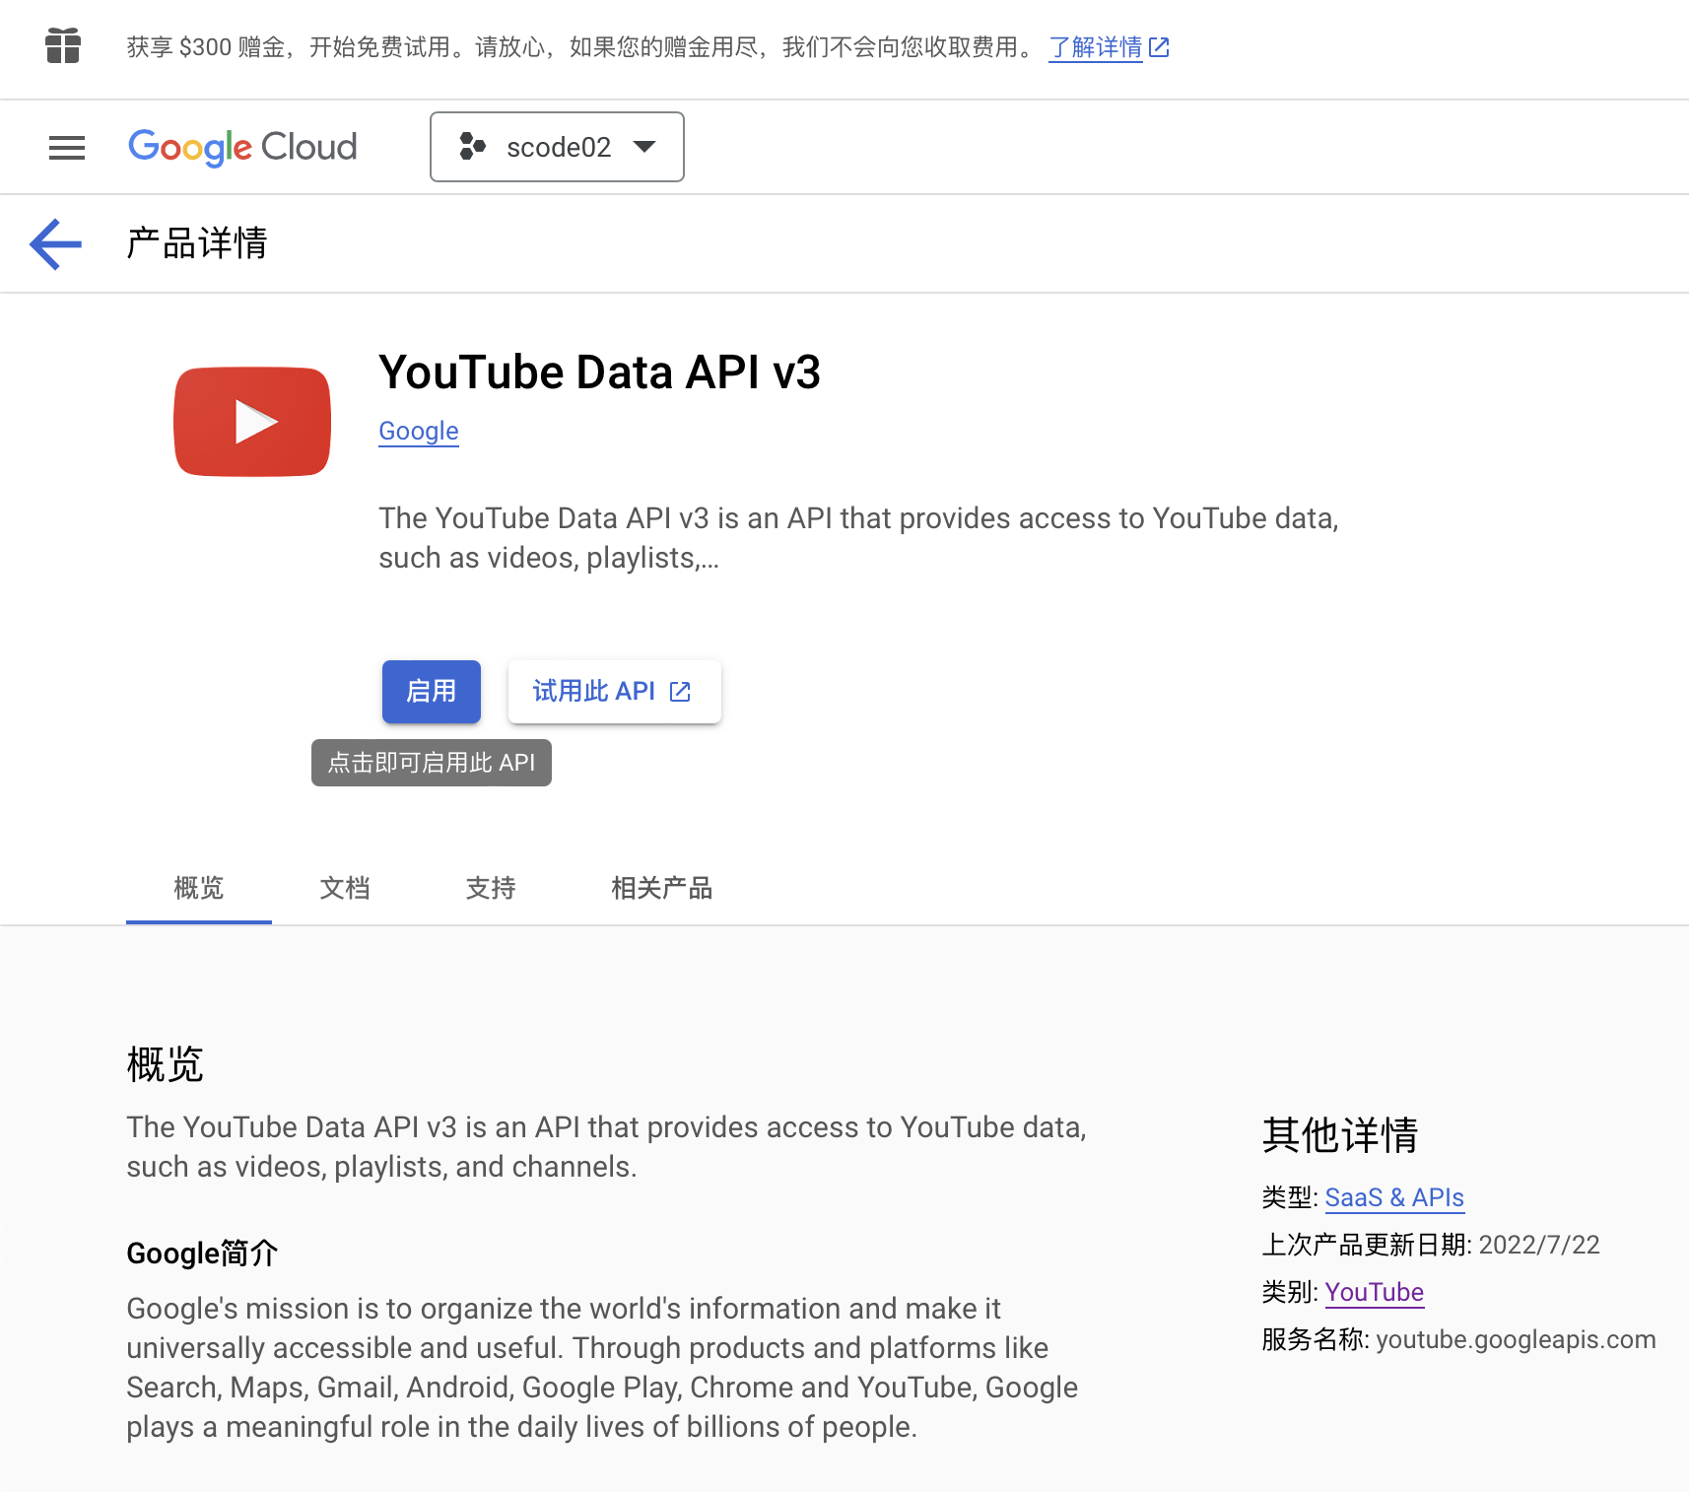
Task: Click the 其他详情 heading
Action: click(x=1340, y=1135)
